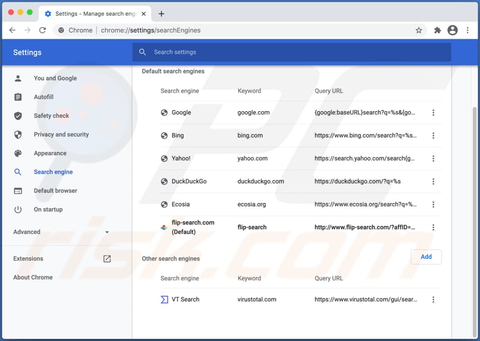Open the Extensions puzzle icon
Screen dimensions: 480x341
coord(437,30)
